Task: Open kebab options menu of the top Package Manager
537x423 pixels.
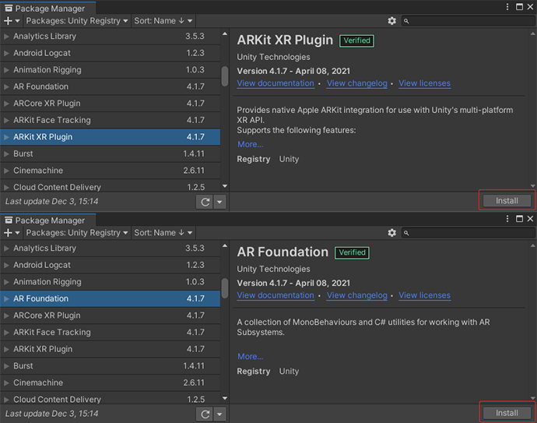Action: point(507,7)
